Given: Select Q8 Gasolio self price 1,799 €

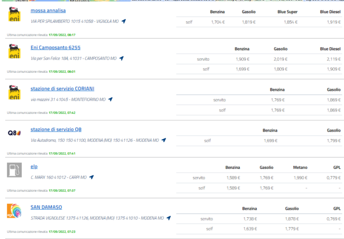Looking at the screenshot, I should coord(334,141).
